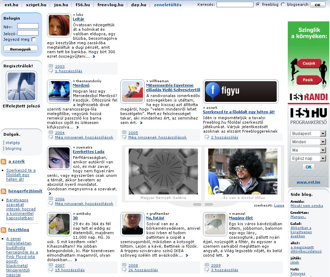Open lobo's avatar picture
Viewport: 330px width, 277px height.
coord(59,25)
